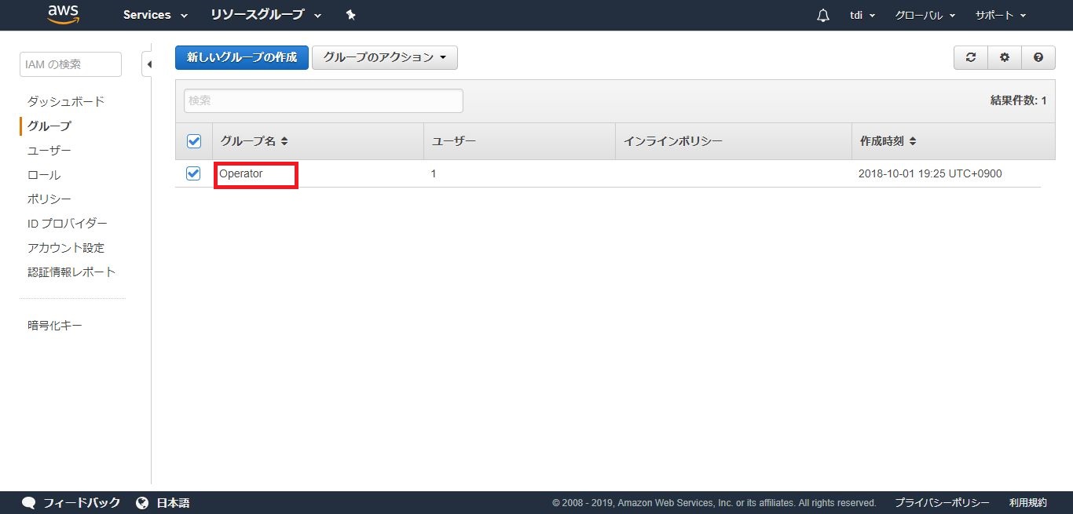Open table settings gear icon
This screenshot has width=1073, height=514.
(1004, 57)
